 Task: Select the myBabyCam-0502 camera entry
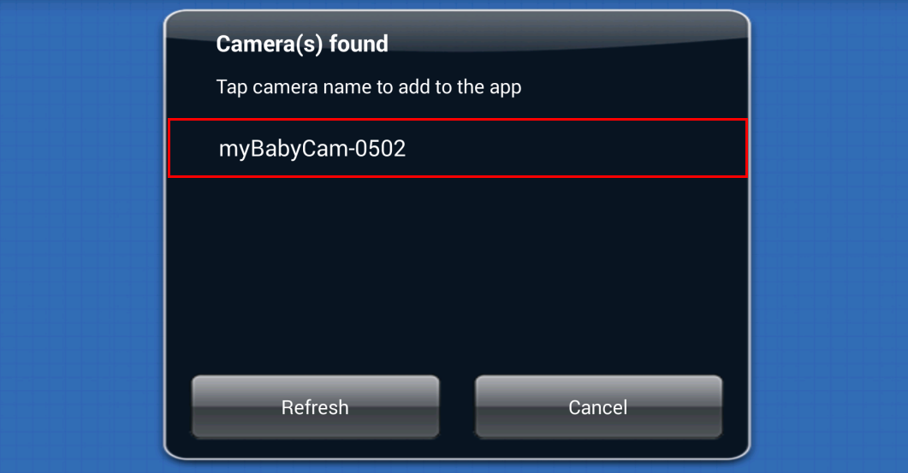point(458,148)
